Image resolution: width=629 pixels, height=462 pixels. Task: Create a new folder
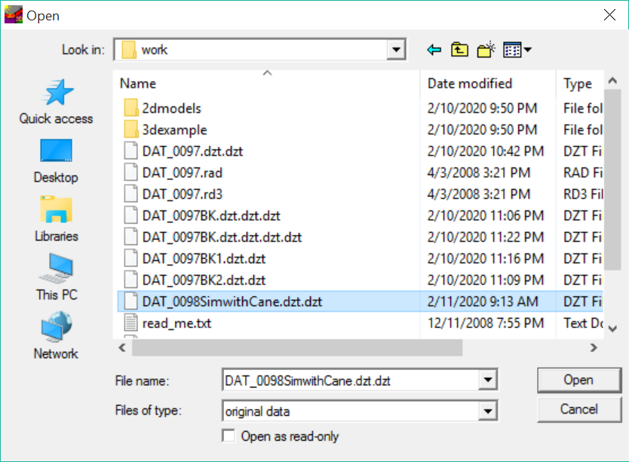[486, 49]
